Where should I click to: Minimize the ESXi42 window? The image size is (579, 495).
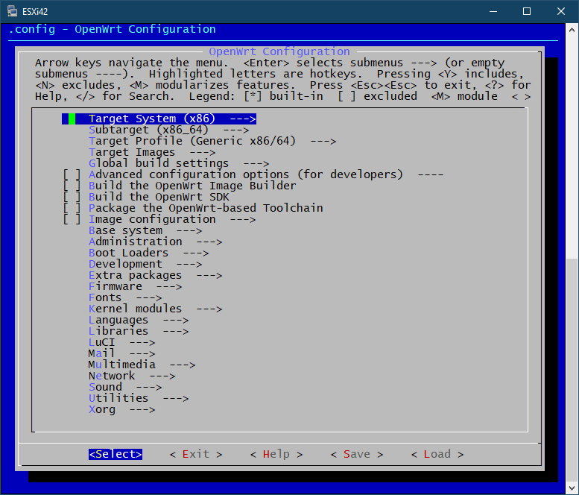tap(493, 11)
